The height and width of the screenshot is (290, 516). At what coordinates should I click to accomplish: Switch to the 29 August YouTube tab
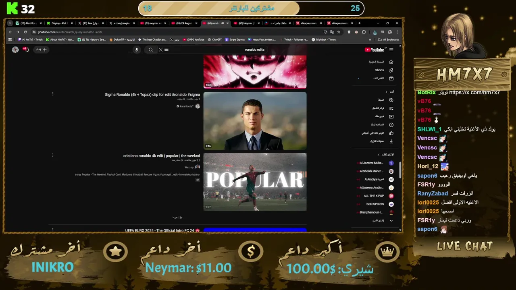tap(185, 23)
